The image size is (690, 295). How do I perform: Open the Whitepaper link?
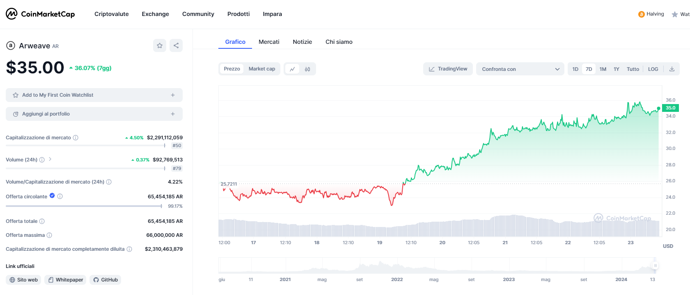65,280
